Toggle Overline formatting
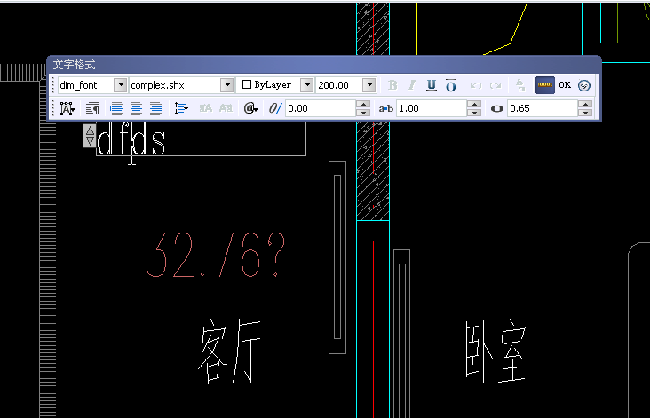This screenshot has width=650, height=418. coord(451,85)
